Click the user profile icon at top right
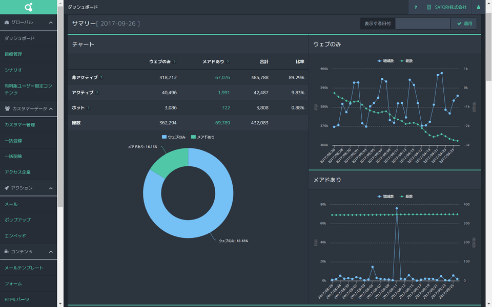This screenshot has height=307, width=492. (479, 8)
